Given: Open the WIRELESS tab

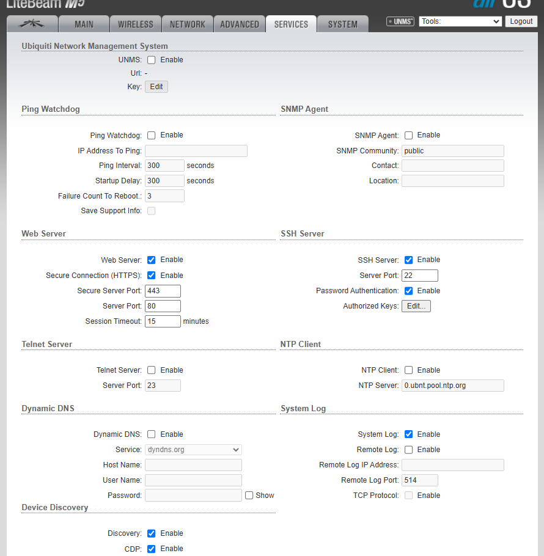Looking at the screenshot, I should click(135, 24).
